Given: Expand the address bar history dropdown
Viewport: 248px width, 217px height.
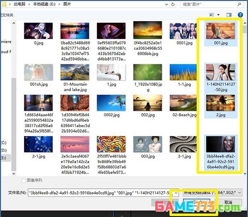Looking at the screenshot, I should 167,5.
